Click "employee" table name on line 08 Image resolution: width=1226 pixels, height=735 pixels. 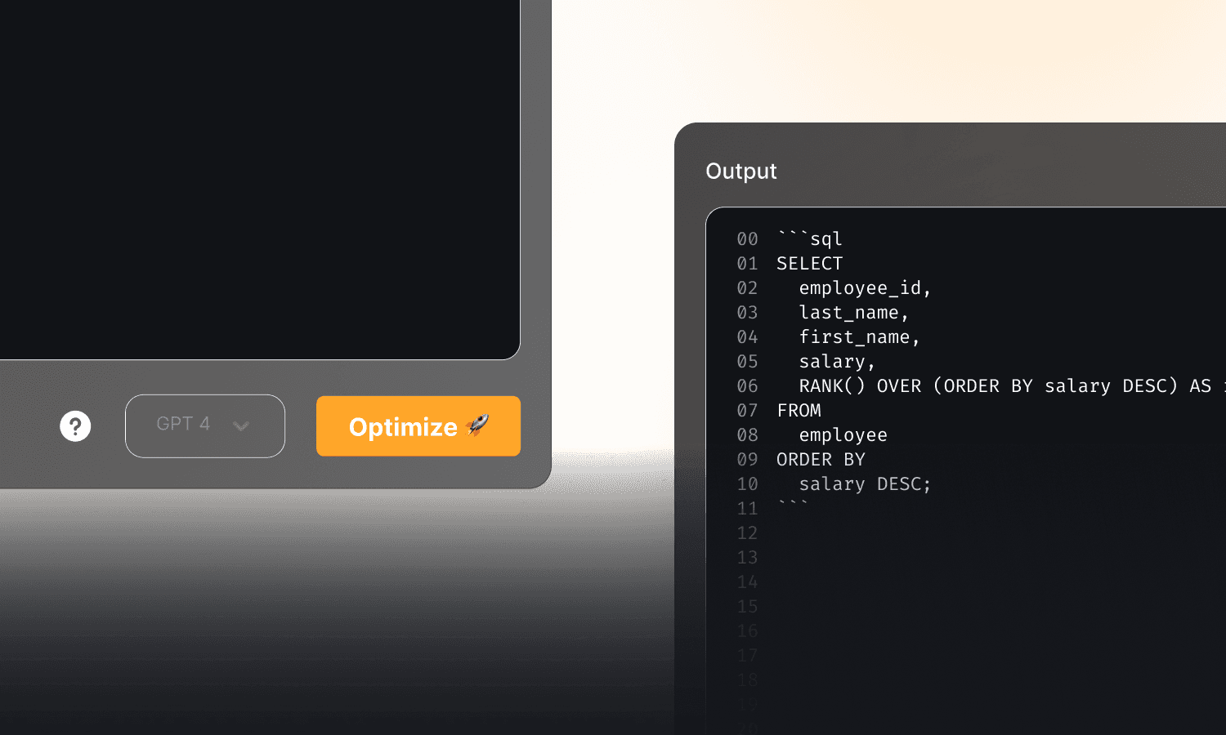(x=843, y=435)
